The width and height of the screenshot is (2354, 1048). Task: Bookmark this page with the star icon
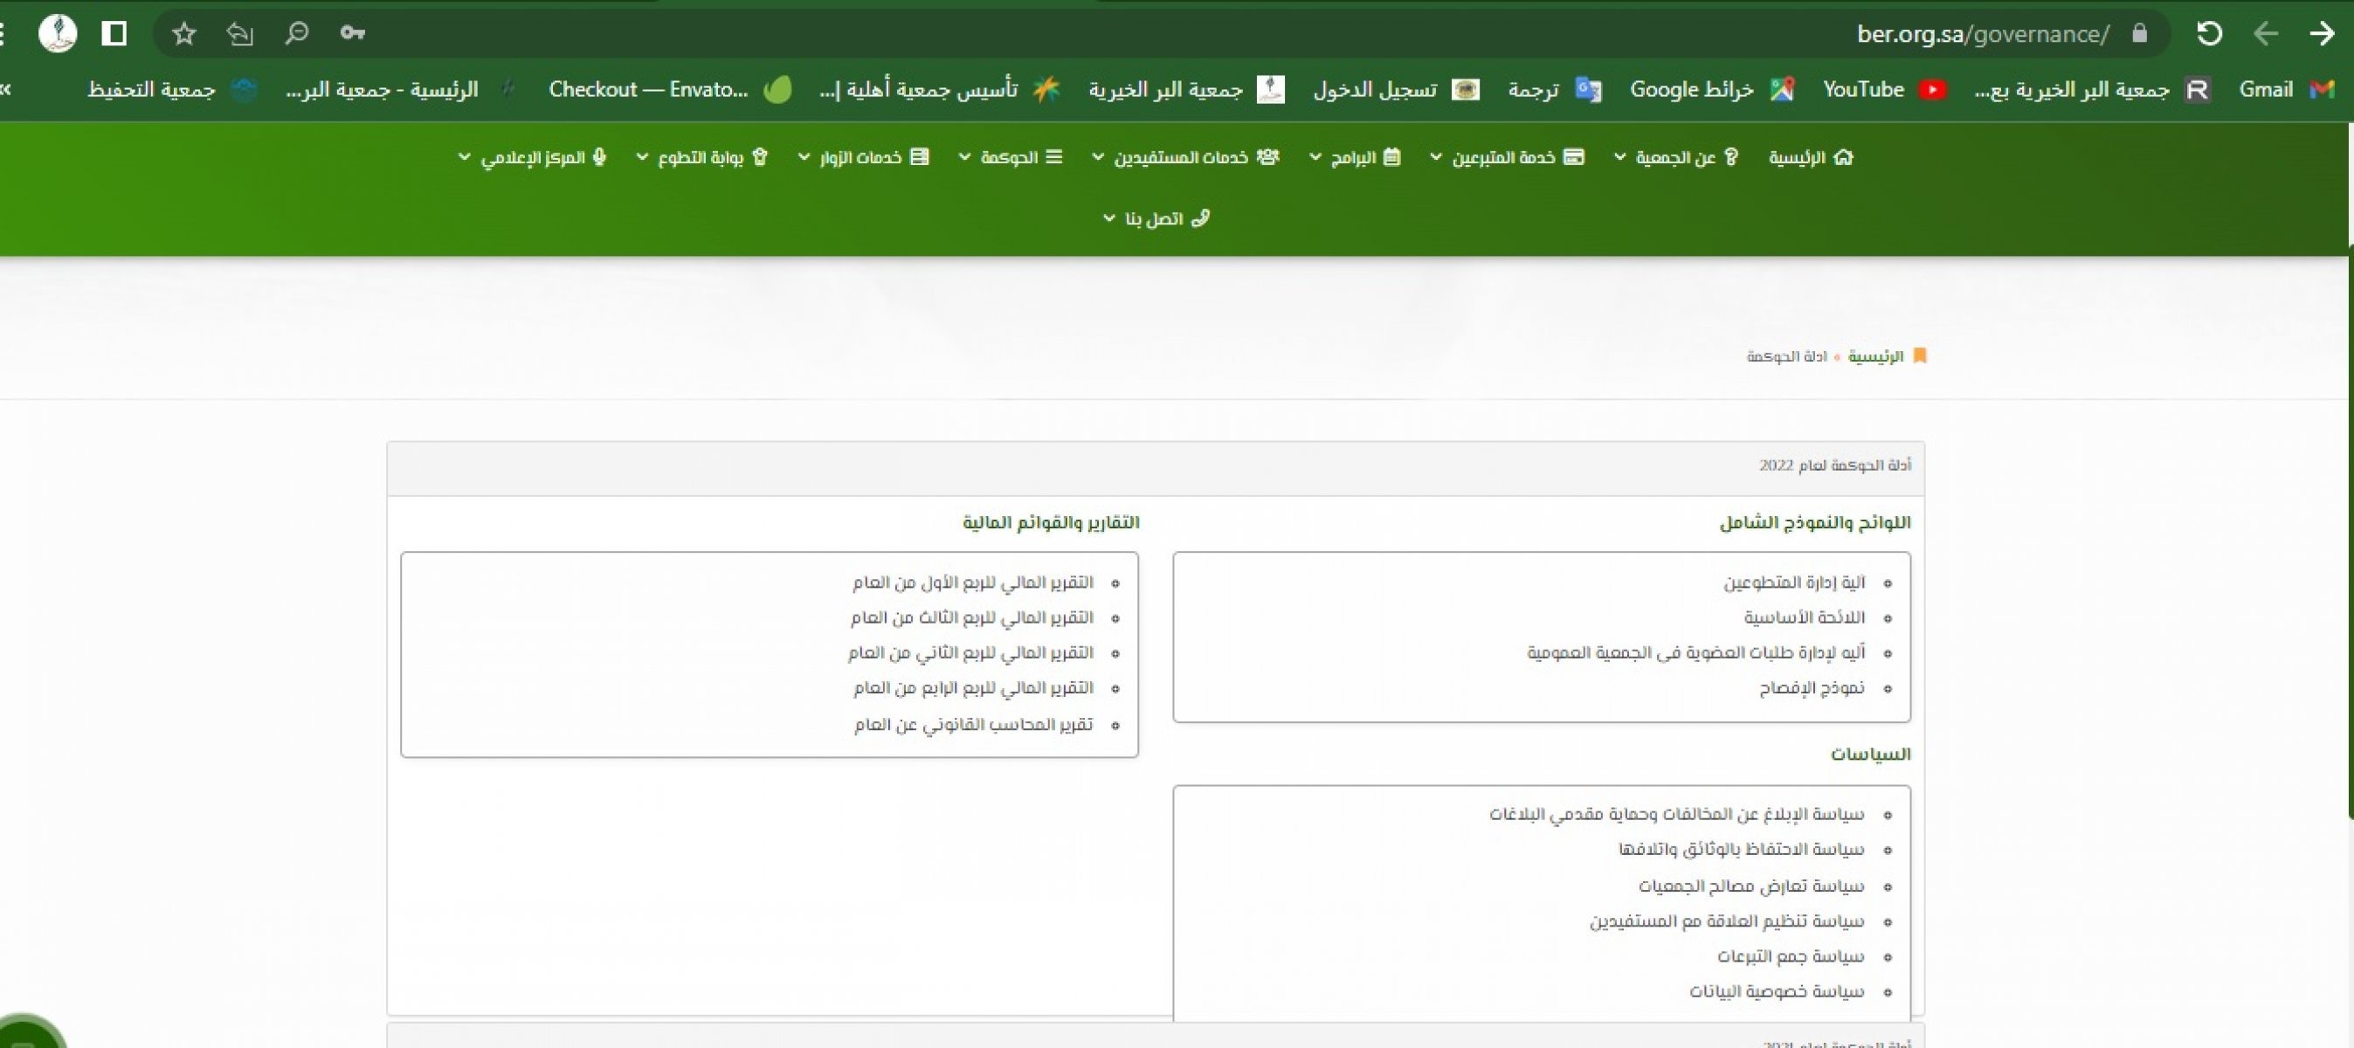(183, 34)
